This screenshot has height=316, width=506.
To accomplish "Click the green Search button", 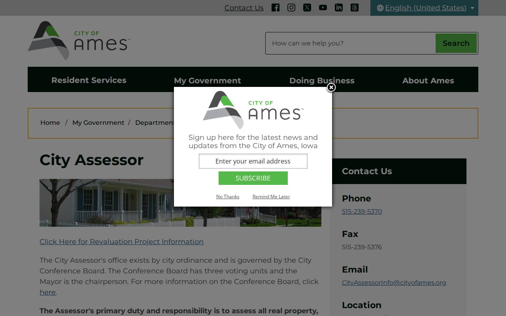I will click(456, 43).
